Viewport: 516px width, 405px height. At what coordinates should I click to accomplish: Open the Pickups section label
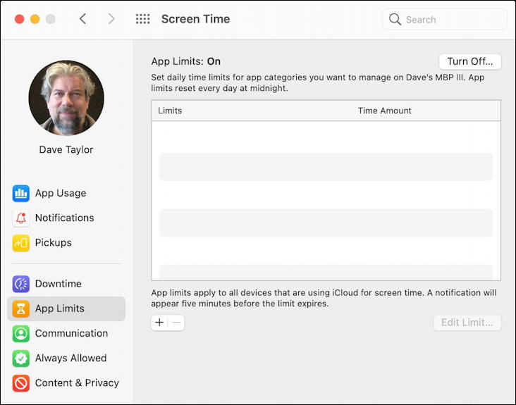tap(54, 242)
